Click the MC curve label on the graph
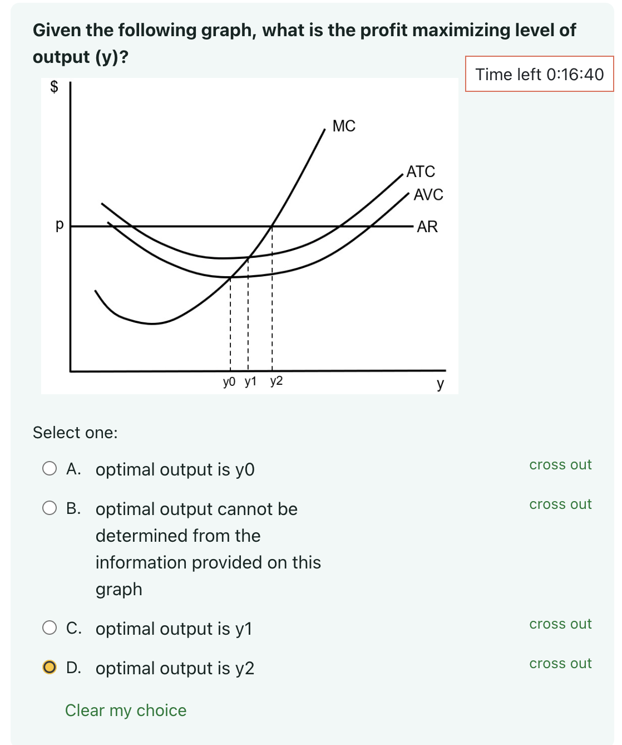Image resolution: width=622 pixels, height=745 pixels. click(x=344, y=126)
